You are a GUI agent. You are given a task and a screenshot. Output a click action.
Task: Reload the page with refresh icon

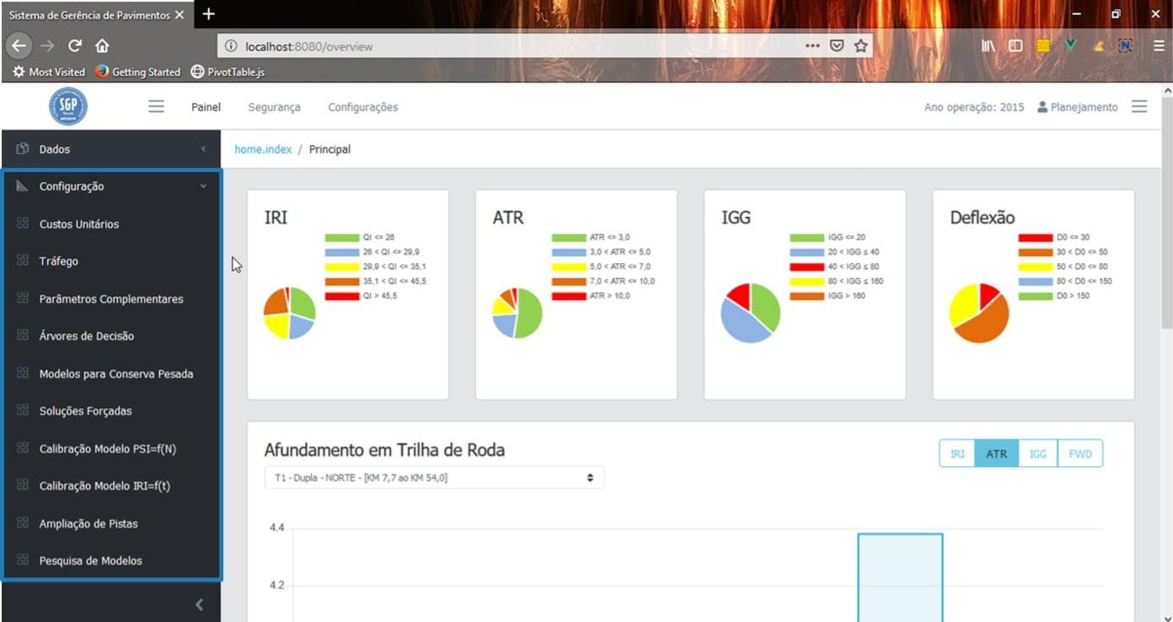(75, 46)
